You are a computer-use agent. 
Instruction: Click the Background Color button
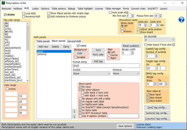click(80, 53)
